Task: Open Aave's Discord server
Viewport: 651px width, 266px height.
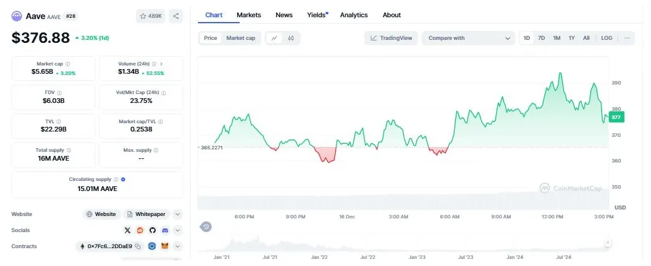Action: [165, 230]
